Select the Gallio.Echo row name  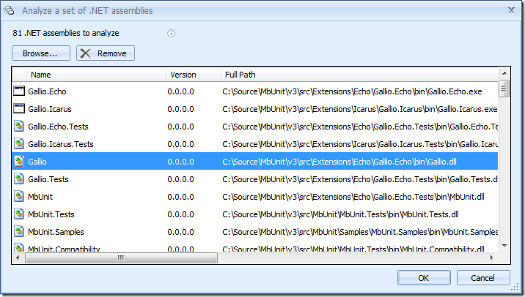pyautogui.click(x=47, y=91)
